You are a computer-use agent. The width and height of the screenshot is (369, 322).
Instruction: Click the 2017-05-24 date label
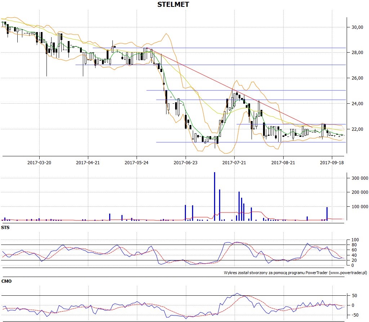click(137, 162)
